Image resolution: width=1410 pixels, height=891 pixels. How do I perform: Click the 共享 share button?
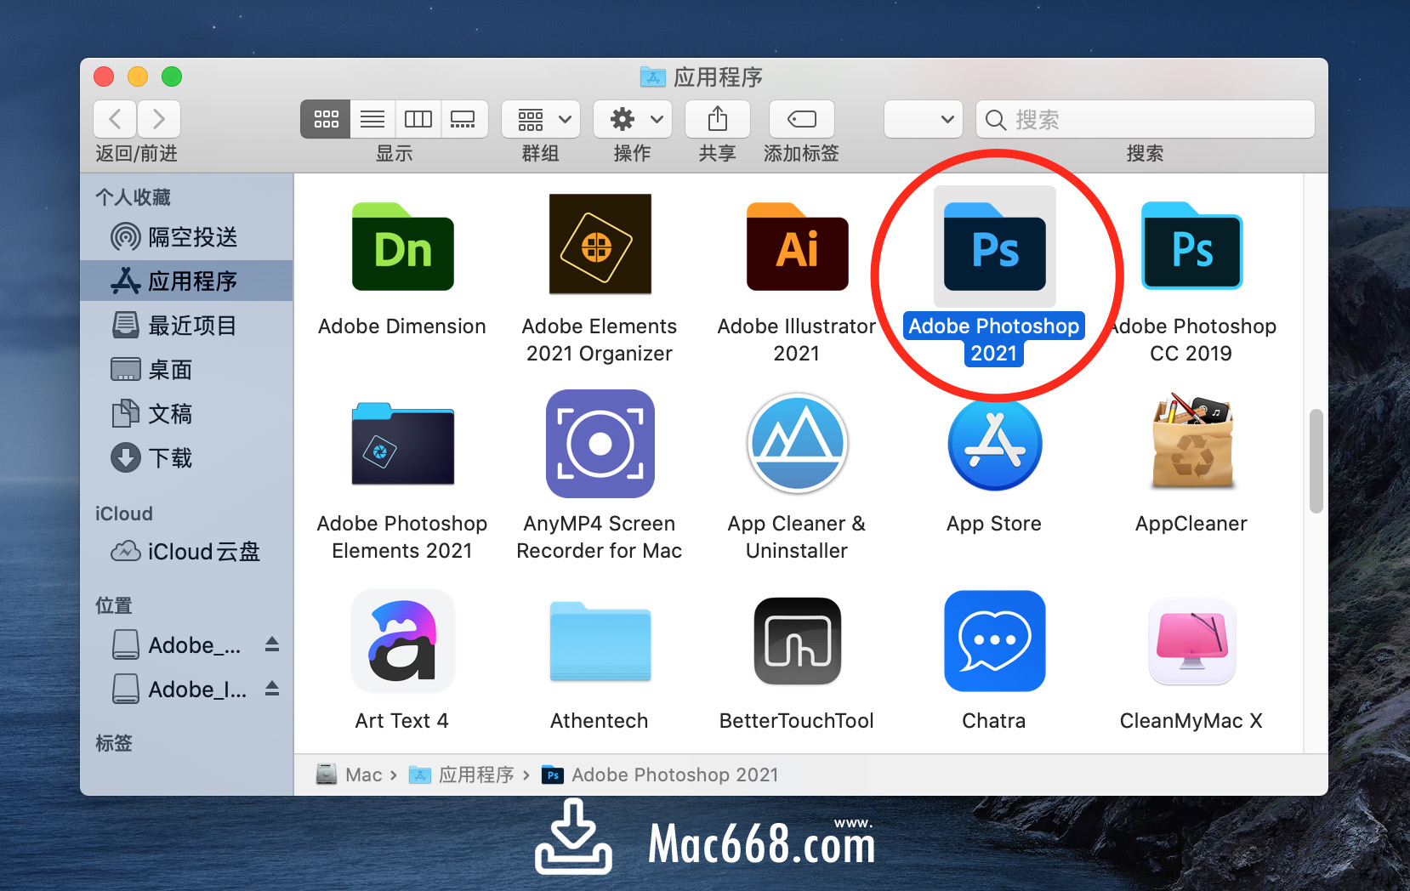(718, 119)
